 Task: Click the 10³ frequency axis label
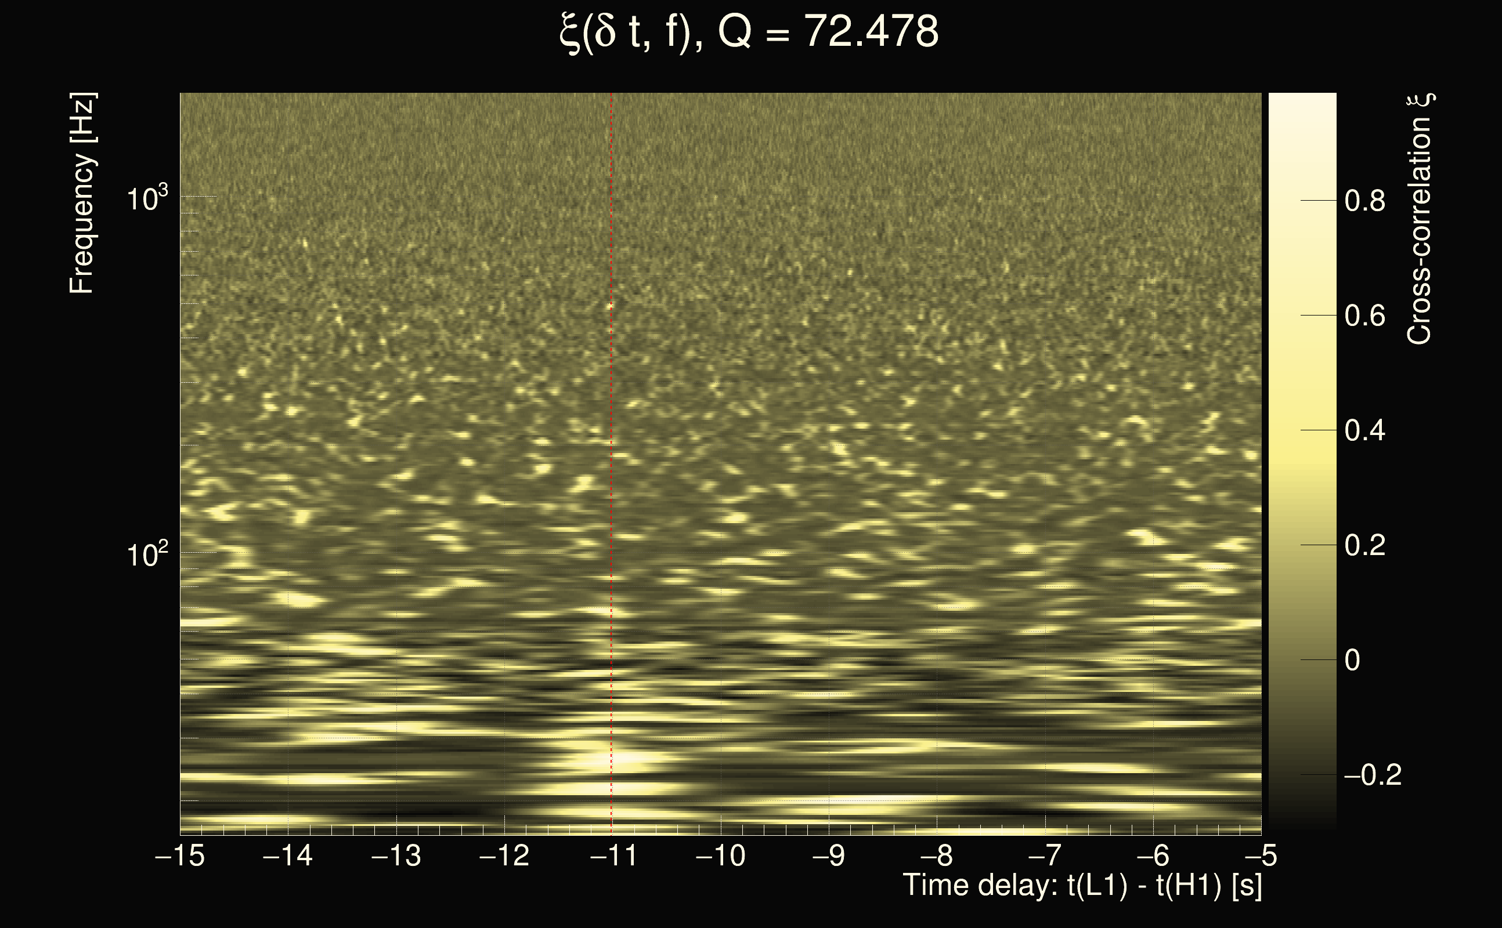[147, 198]
